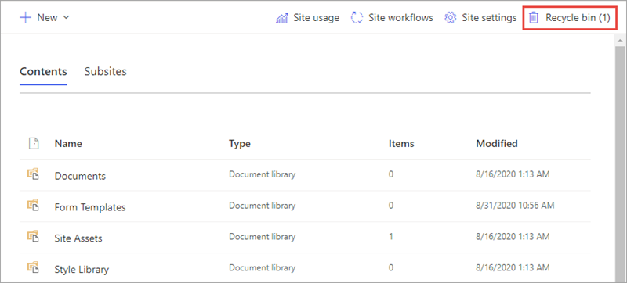Click Document library type in Site Assets row
The height and width of the screenshot is (283, 627).
click(x=263, y=236)
